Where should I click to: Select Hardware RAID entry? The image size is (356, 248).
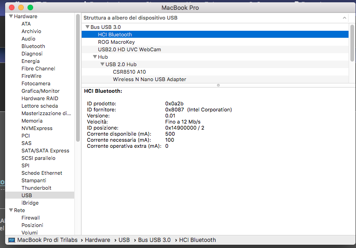point(40,98)
